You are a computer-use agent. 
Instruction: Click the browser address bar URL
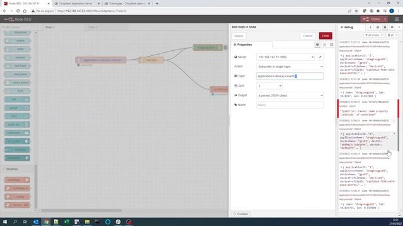pos(92,11)
